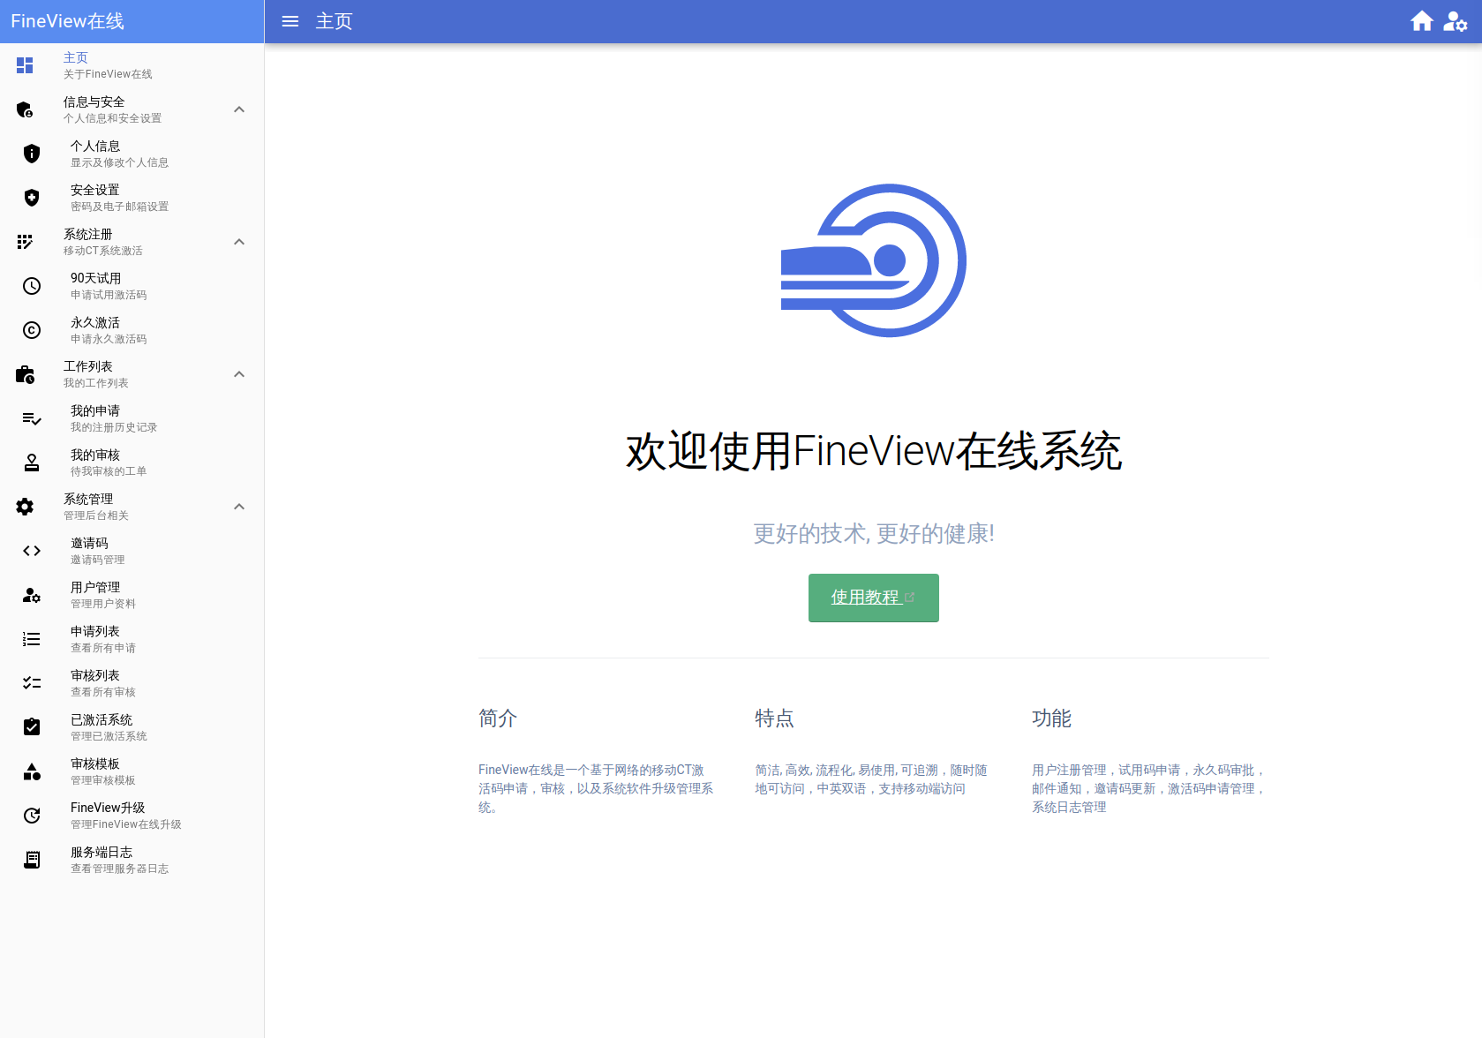Collapse the 工作列表 section chevron
1482x1038 pixels.
tap(239, 374)
